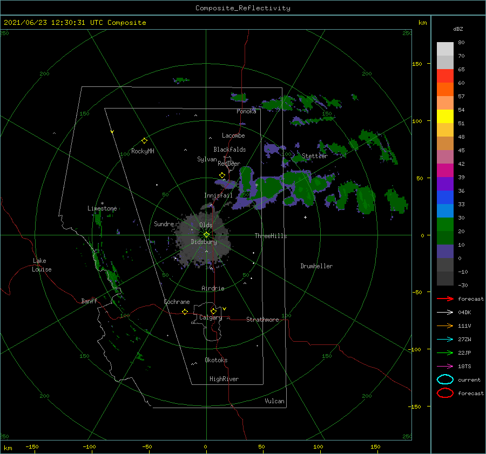This screenshot has height=454, width=486.
Task: Click the Limestone label
Action: pos(102,208)
